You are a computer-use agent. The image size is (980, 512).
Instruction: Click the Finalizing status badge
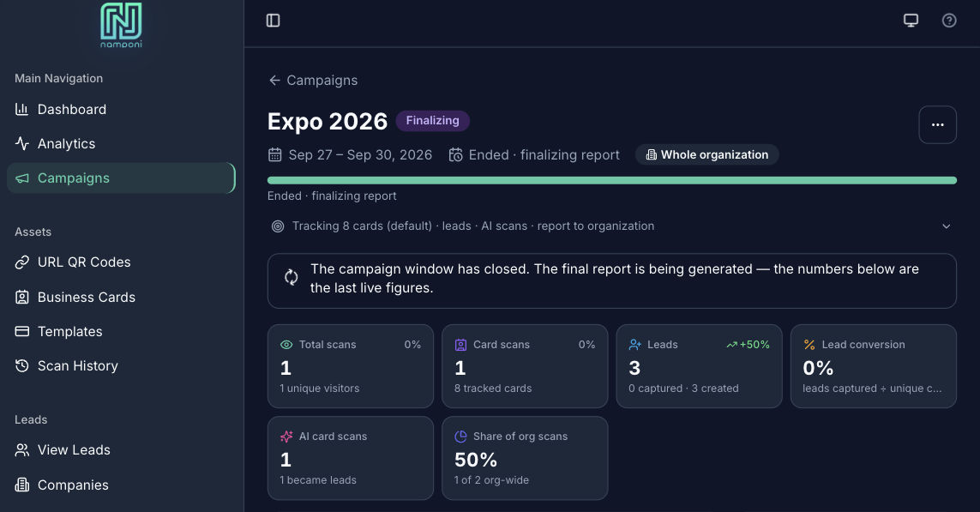click(x=432, y=121)
